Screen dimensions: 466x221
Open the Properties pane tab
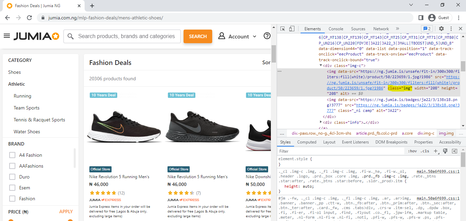(x=423, y=142)
